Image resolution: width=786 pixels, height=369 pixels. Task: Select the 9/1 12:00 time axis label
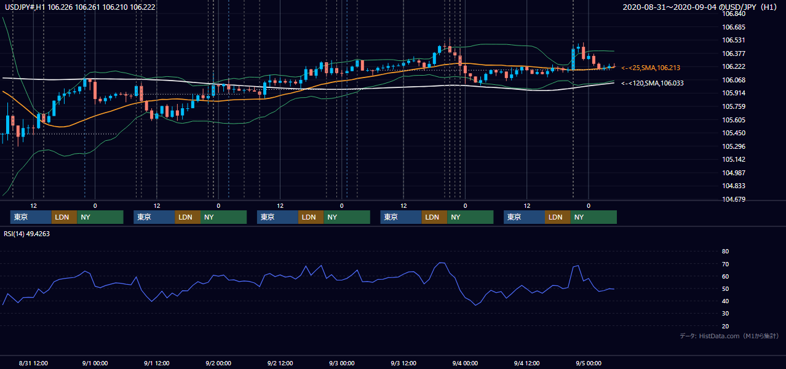click(x=157, y=363)
